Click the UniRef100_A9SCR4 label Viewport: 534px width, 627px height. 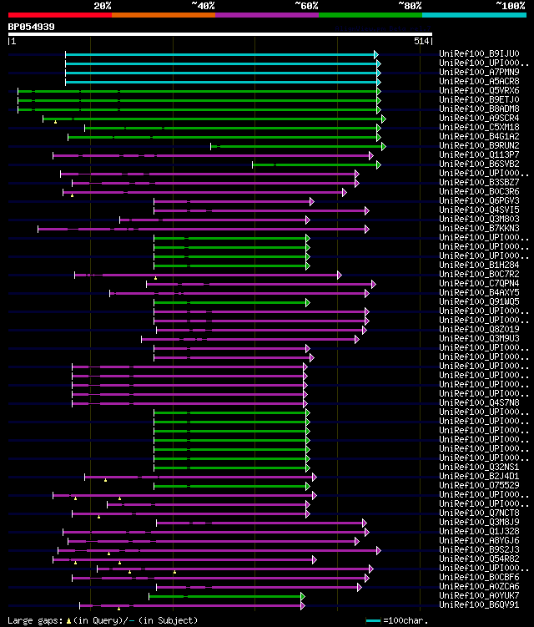[479, 119]
